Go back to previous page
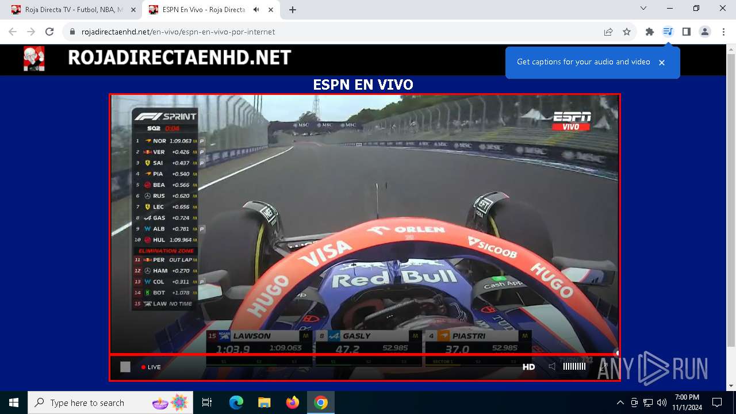Screen dimensions: 736x414 (x=13, y=32)
